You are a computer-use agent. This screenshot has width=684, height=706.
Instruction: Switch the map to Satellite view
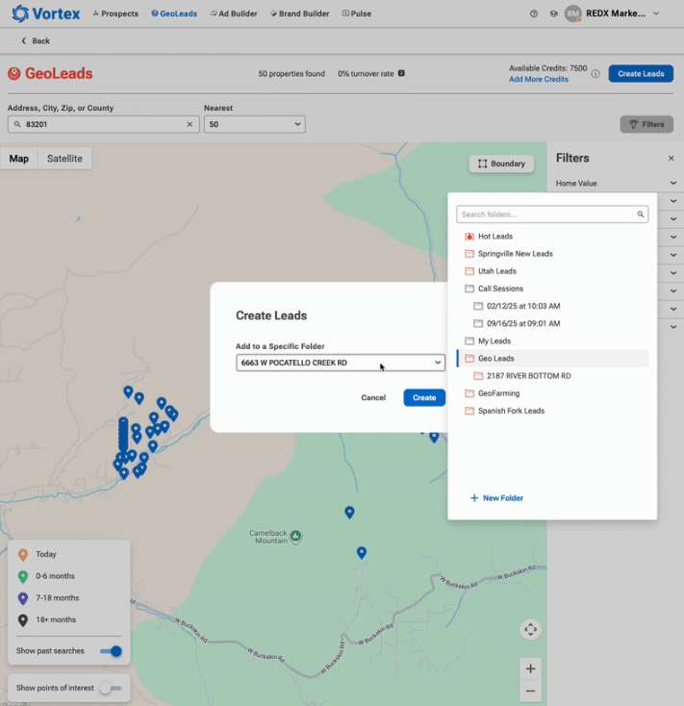coord(64,159)
